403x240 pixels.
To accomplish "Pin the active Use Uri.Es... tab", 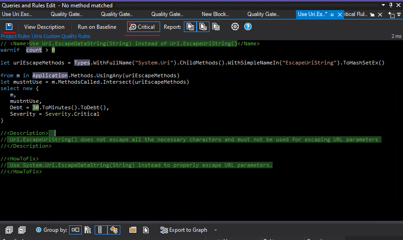I will pos(332,15).
